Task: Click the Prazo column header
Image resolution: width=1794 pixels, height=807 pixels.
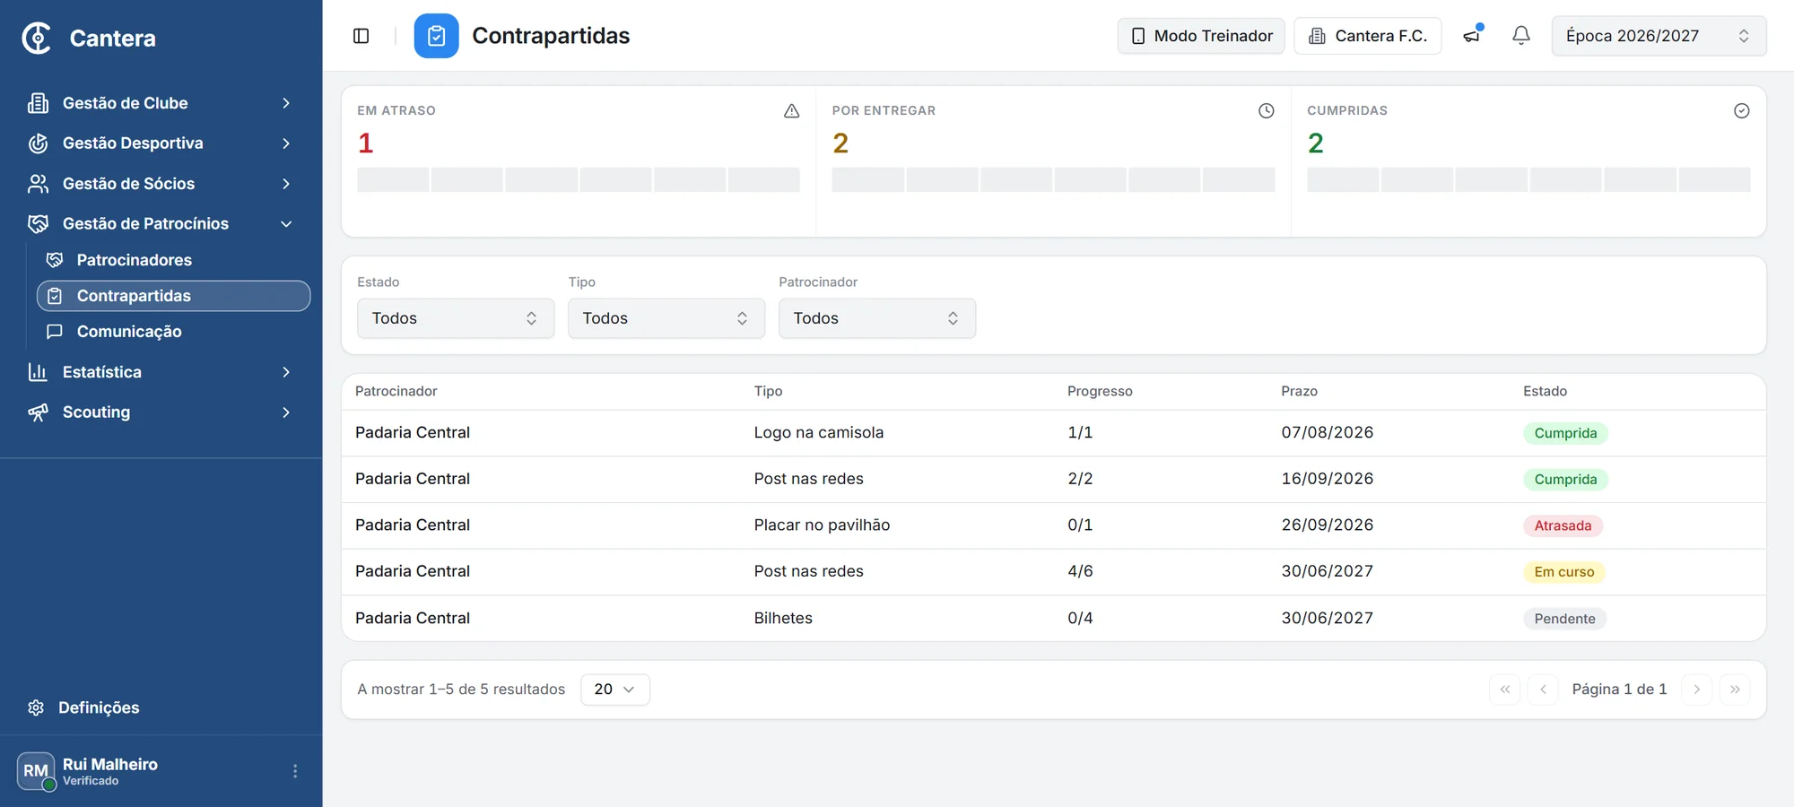Action: [1299, 391]
